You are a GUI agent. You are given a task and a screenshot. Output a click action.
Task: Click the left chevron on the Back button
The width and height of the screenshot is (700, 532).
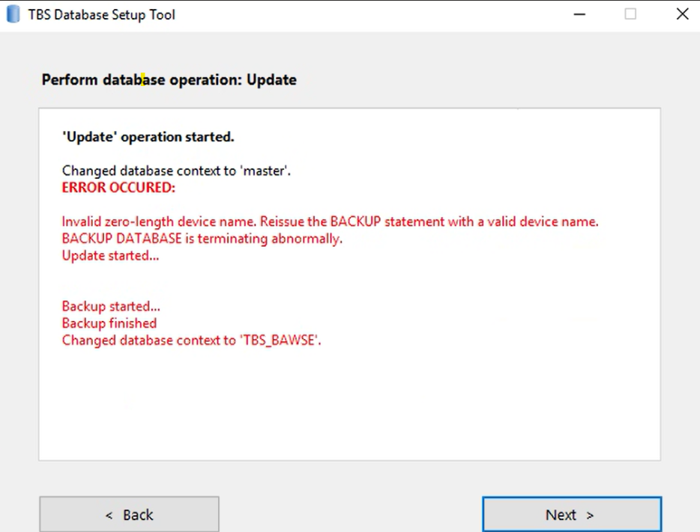click(x=109, y=516)
